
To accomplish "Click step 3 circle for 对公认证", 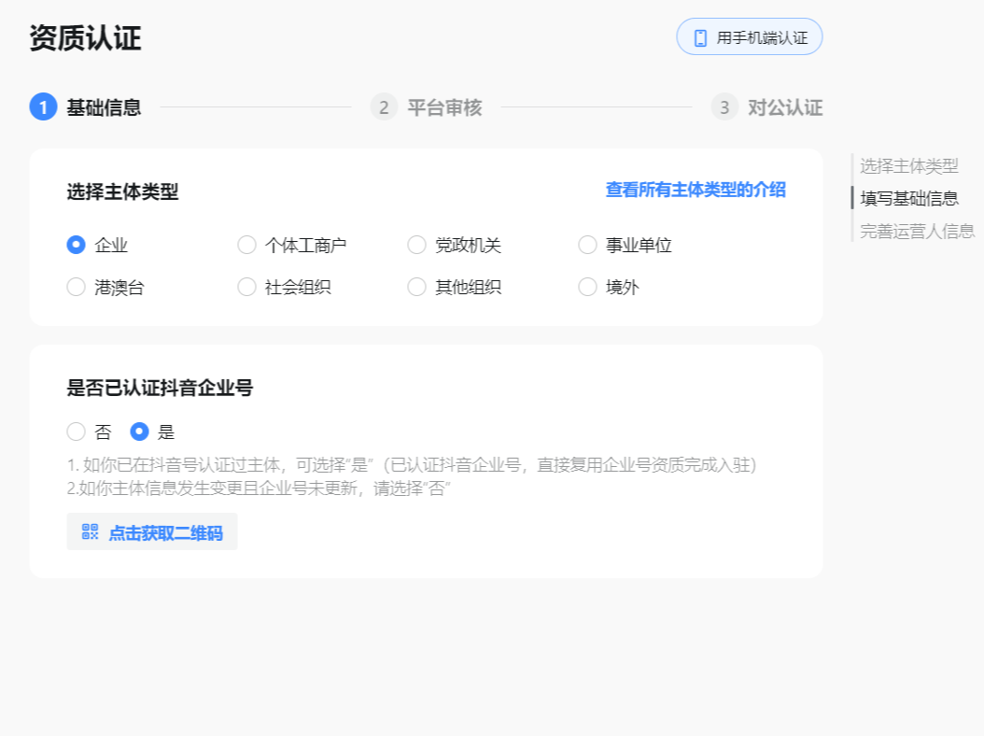I will (724, 107).
